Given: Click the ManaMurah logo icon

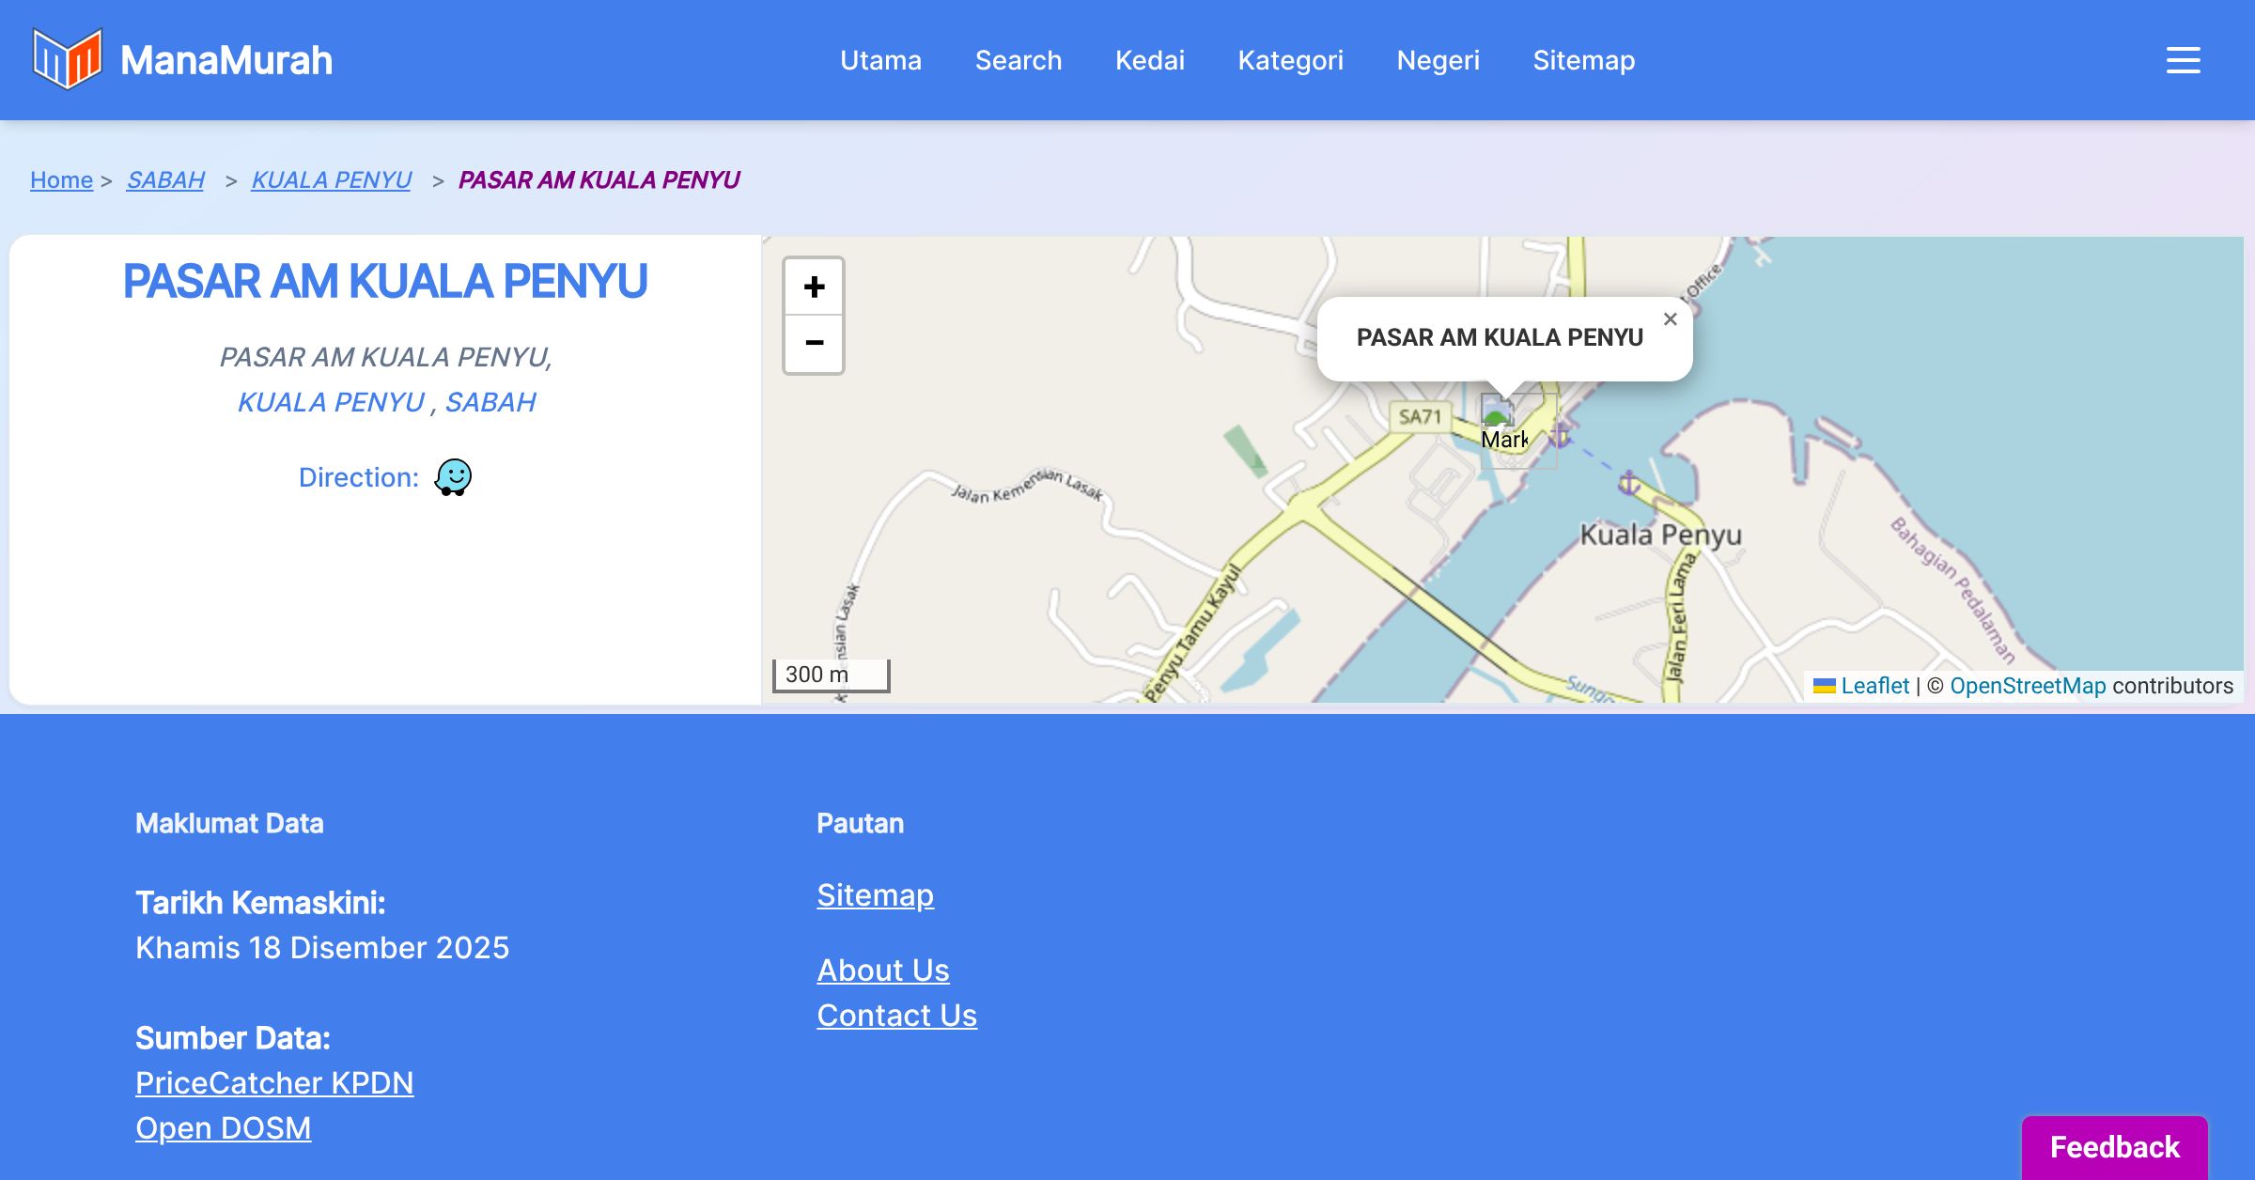Looking at the screenshot, I should tap(67, 59).
